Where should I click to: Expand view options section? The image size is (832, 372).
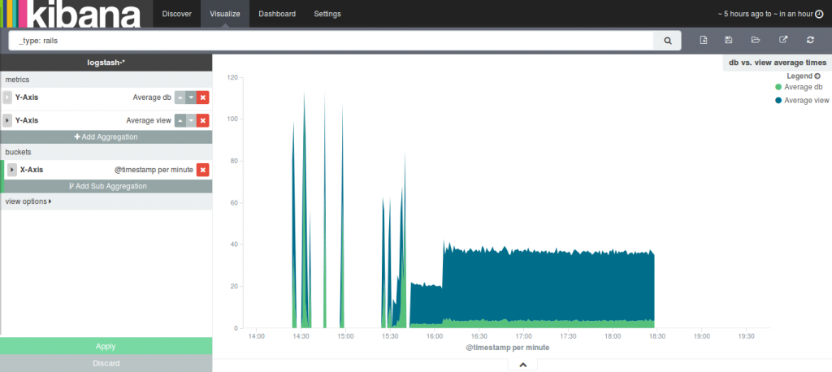[28, 201]
